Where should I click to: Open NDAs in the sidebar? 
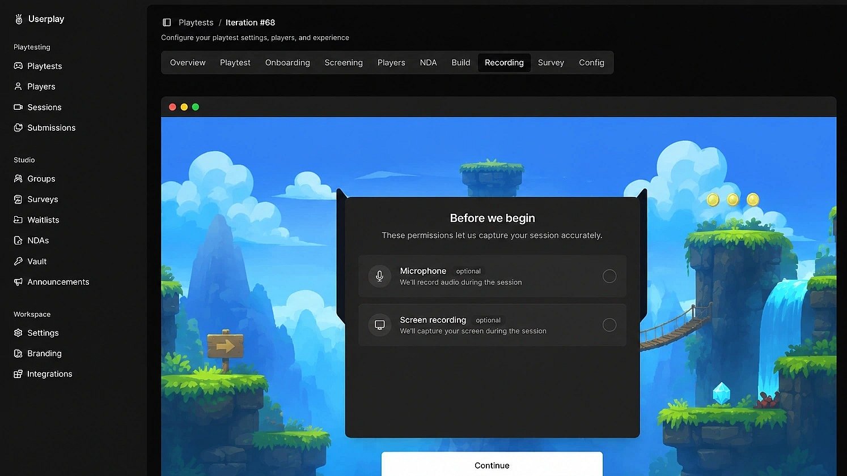coord(38,241)
